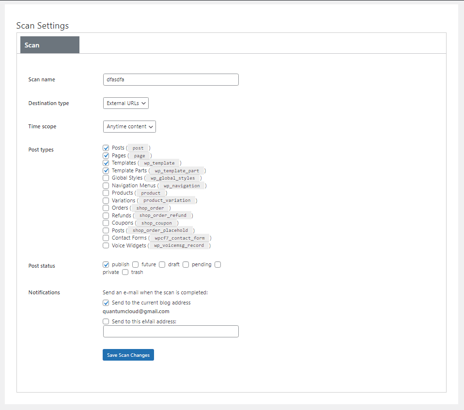
Task: Check the Coupons checkbox
Action: (106, 223)
